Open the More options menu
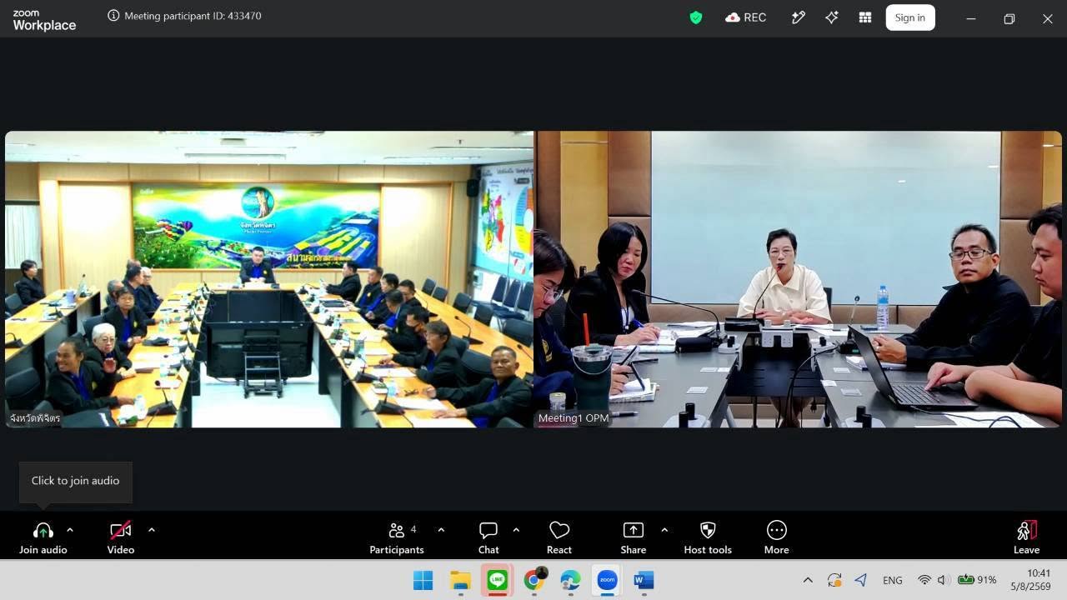The width and height of the screenshot is (1067, 600). [x=776, y=537]
